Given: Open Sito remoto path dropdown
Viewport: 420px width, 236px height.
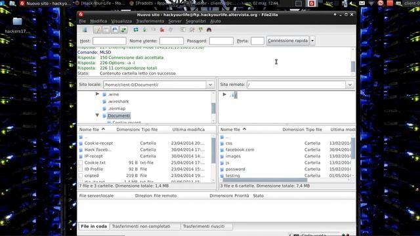Looking at the screenshot, I should click(x=350, y=85).
